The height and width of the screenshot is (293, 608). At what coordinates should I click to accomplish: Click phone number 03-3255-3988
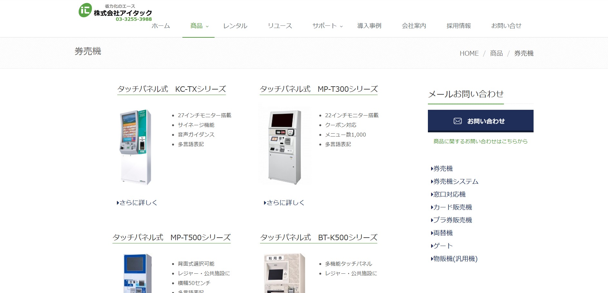(134, 19)
